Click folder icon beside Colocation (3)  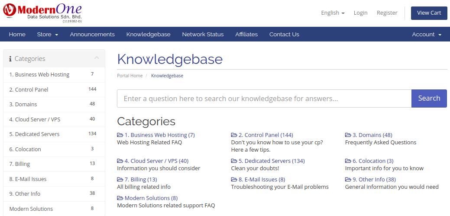coord(348,161)
